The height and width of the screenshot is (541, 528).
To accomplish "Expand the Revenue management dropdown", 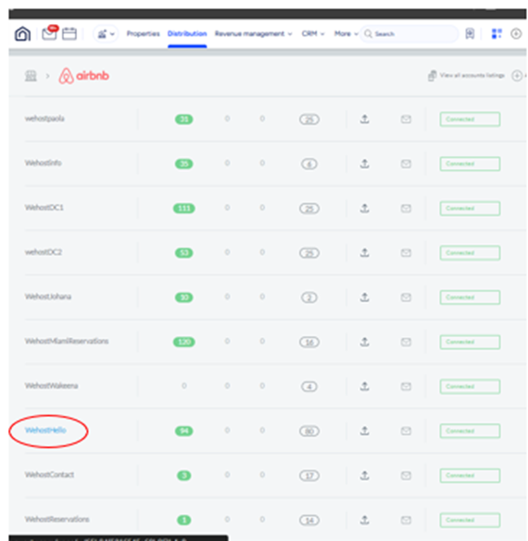I will coord(253,33).
